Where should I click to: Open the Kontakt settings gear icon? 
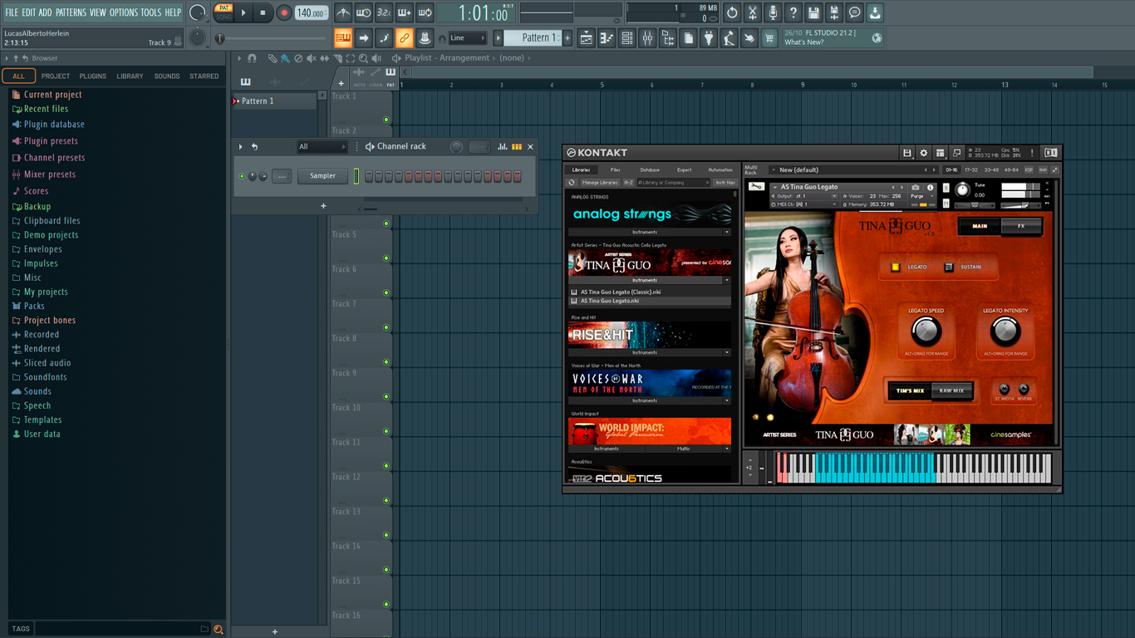pos(923,153)
